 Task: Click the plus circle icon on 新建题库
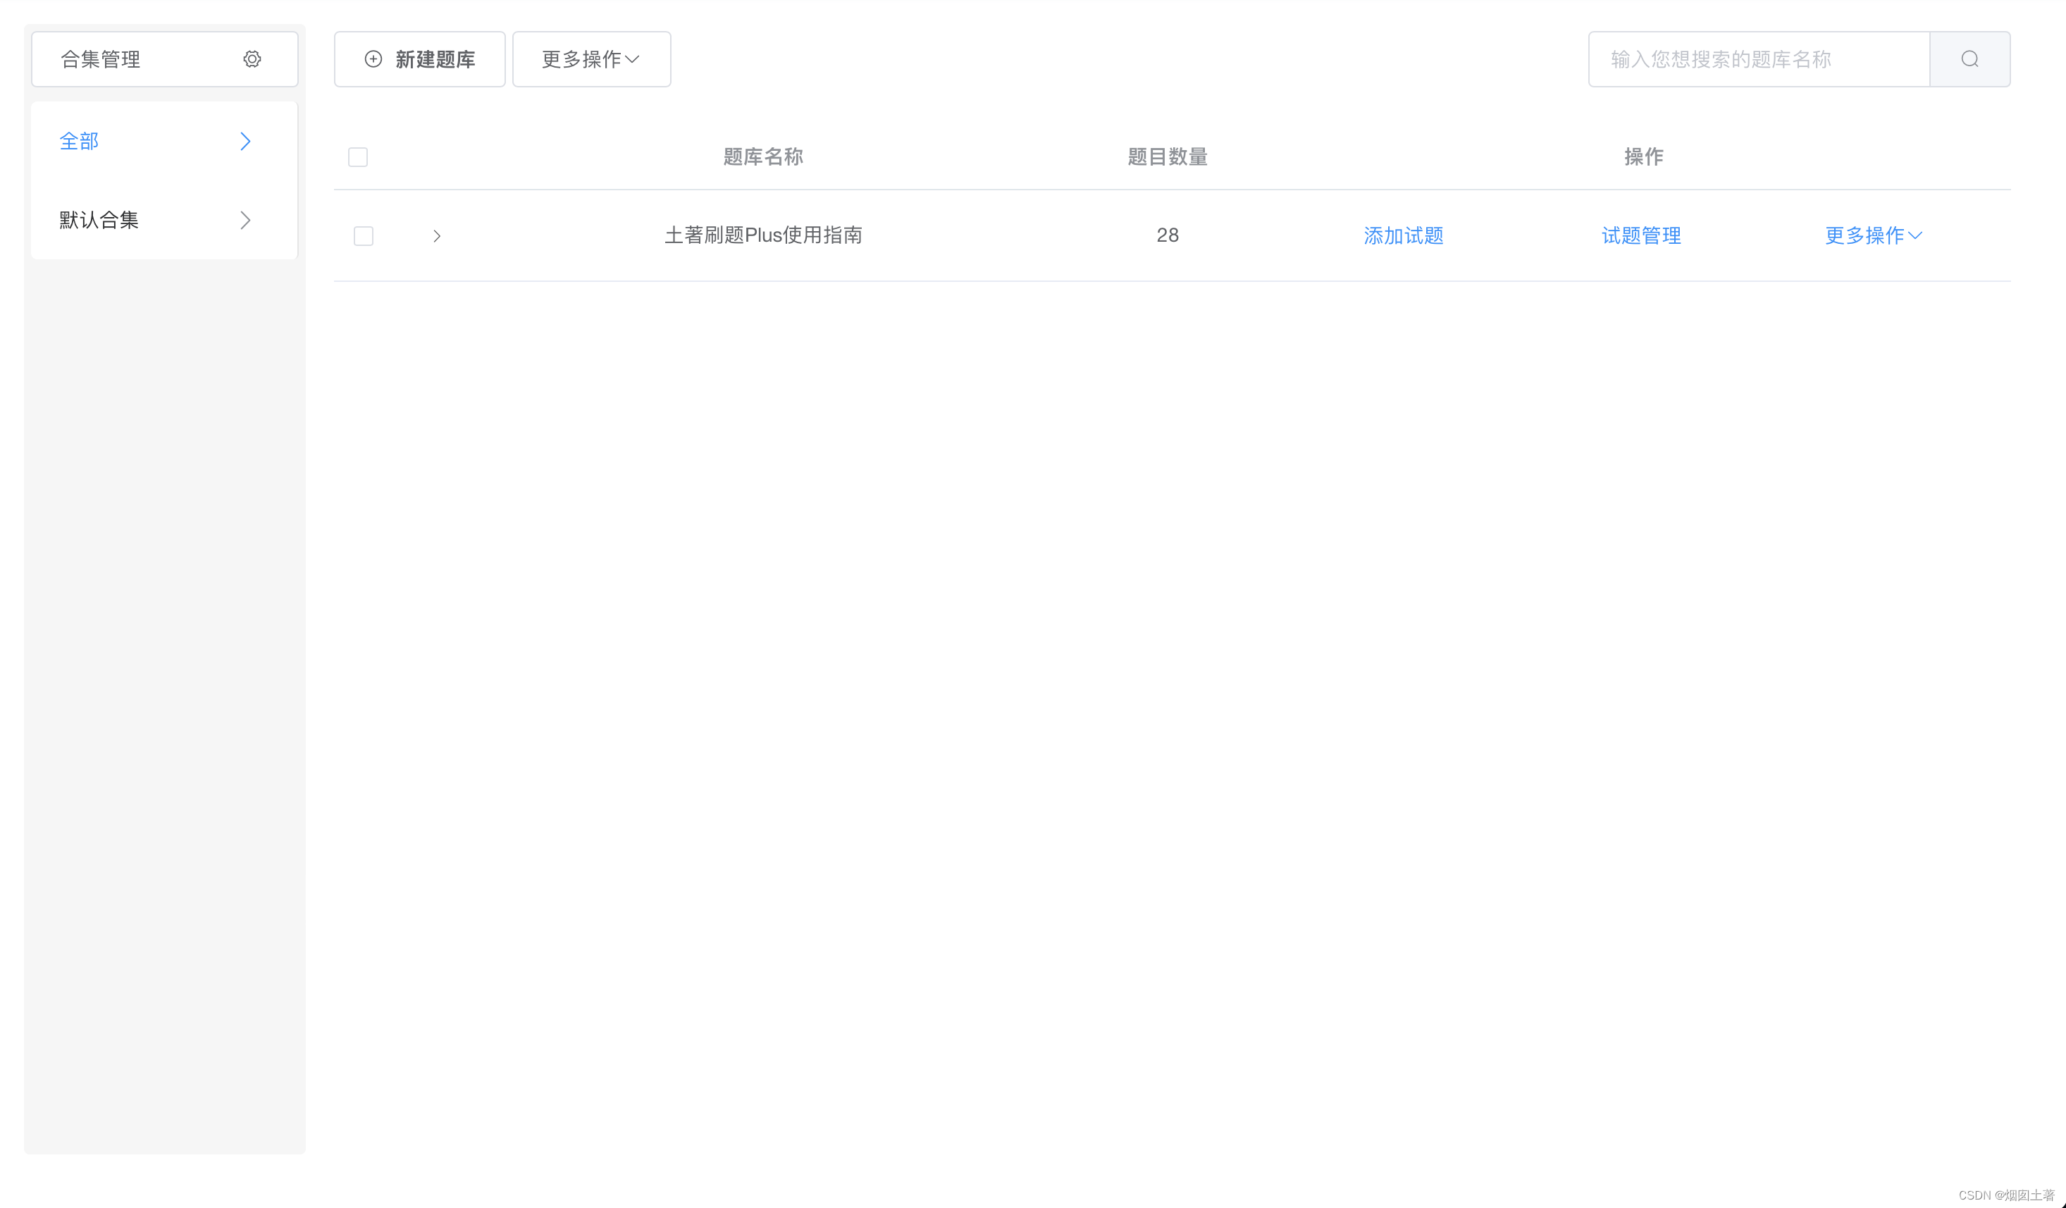(x=373, y=59)
